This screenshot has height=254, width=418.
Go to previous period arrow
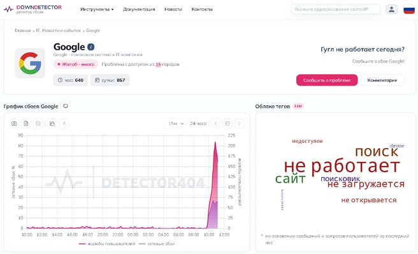click(215, 123)
